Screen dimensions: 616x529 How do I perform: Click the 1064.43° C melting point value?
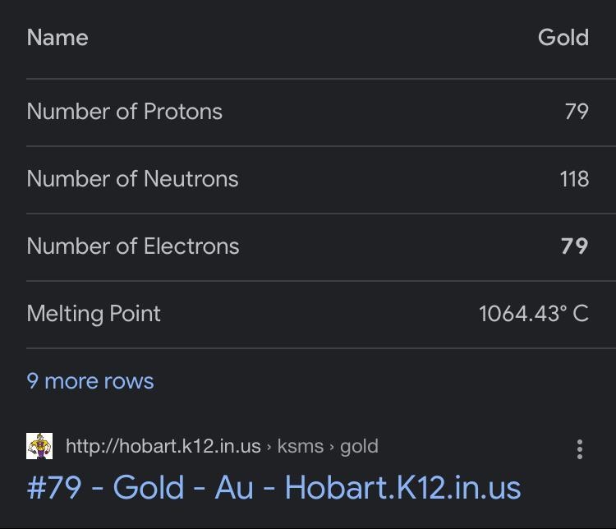[x=534, y=314]
